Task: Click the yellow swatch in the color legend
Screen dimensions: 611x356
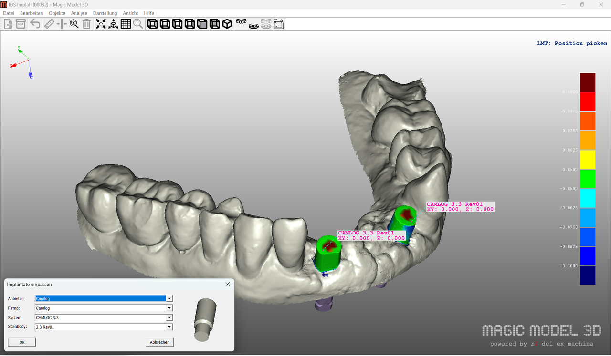Action: [588, 160]
